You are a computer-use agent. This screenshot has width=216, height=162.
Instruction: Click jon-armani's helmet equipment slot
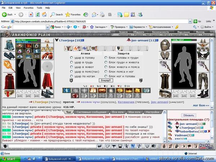(165, 45)
